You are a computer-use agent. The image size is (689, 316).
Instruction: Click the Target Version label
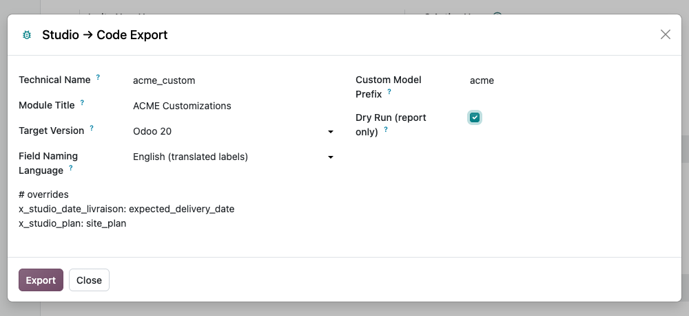pos(52,131)
